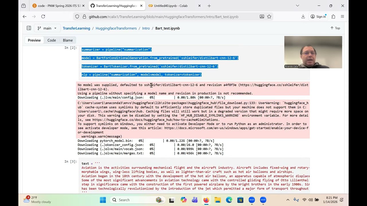Open weather widget showing 21°F
The image size is (367, 206).
coord(37,200)
